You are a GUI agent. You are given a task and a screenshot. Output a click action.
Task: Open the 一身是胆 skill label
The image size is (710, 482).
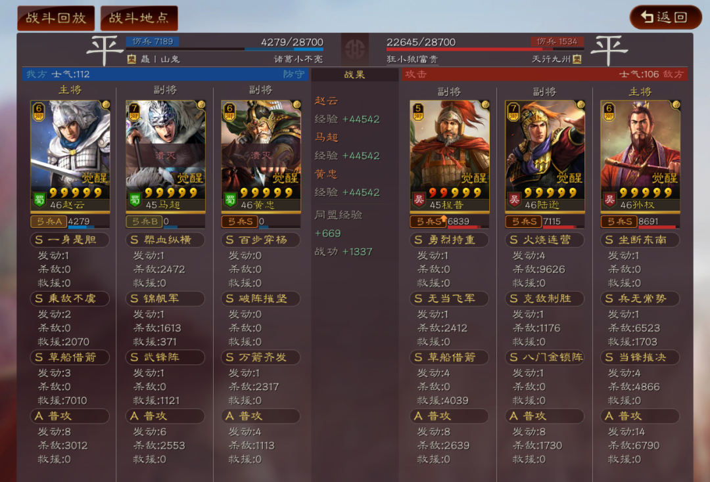point(70,240)
